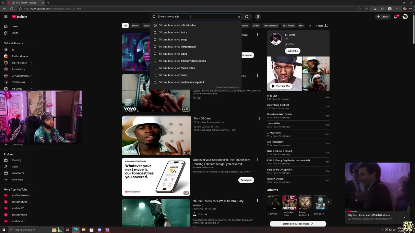This screenshot has width=415, height=233.
Task: Play Many Men (Wish Death) track in list
Action: point(298,116)
